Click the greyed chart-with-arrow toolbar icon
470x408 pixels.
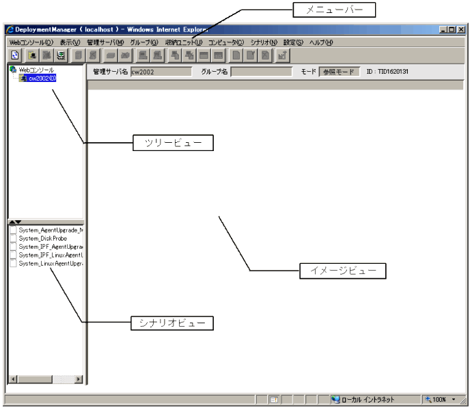pyautogui.click(x=283, y=55)
